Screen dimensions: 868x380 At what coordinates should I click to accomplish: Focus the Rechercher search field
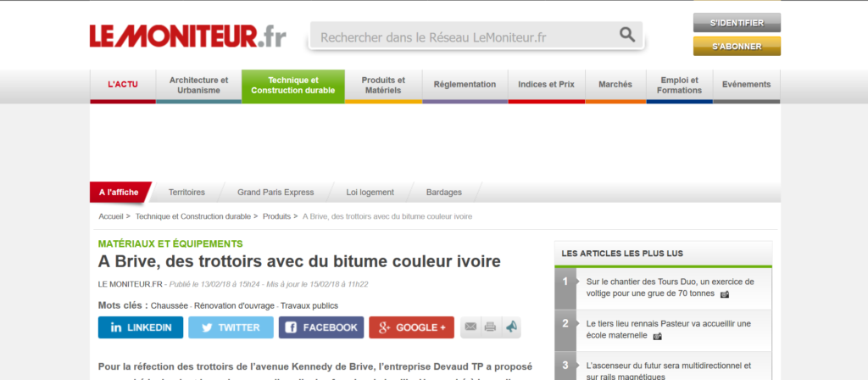[x=476, y=36]
